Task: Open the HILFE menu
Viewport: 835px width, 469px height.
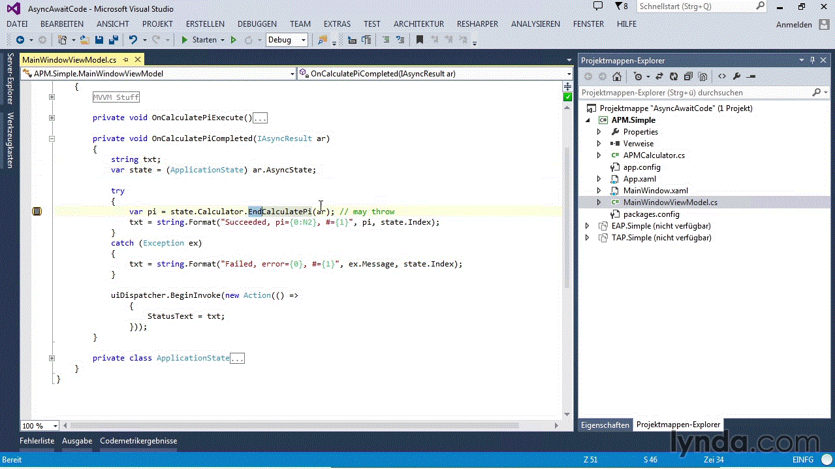Action: click(x=627, y=24)
